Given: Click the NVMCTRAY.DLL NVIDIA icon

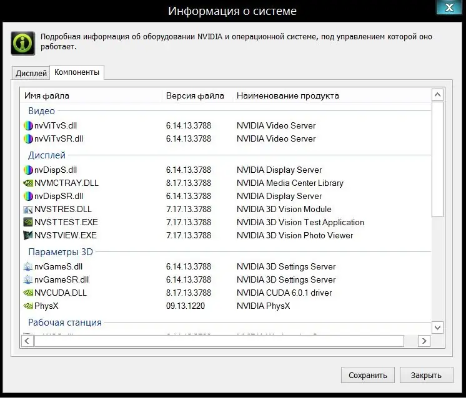Looking at the screenshot, I should point(28,183).
